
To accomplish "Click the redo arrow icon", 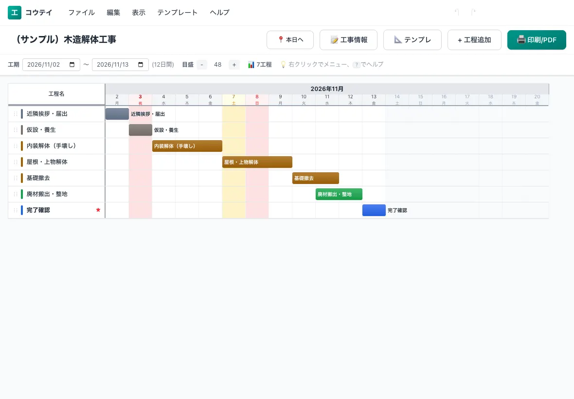I will [473, 12].
